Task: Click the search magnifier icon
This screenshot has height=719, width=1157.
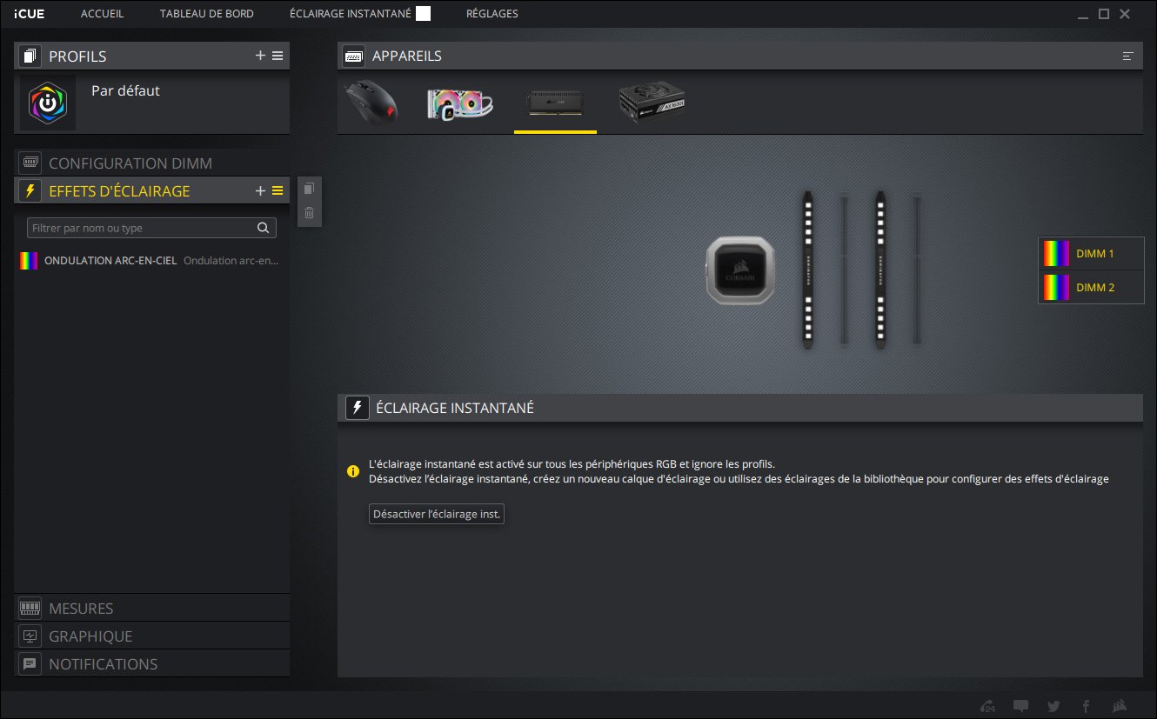Action: pos(264,228)
